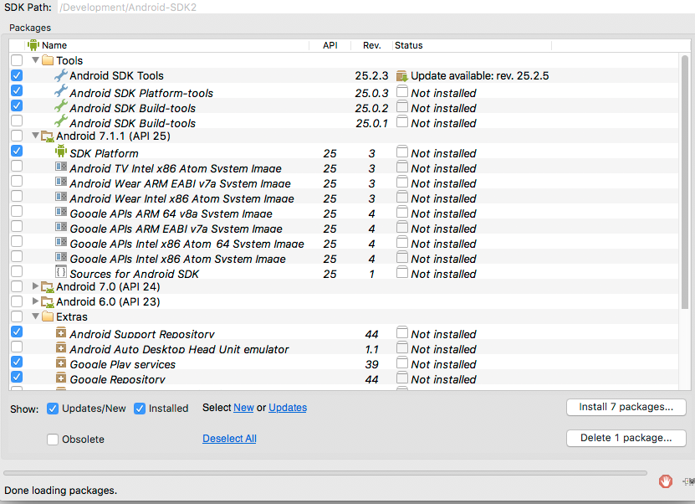Viewport: 695px width, 504px height.
Task: Click the Android Auto Desktop Head Unit package icon
Action: coord(61,347)
